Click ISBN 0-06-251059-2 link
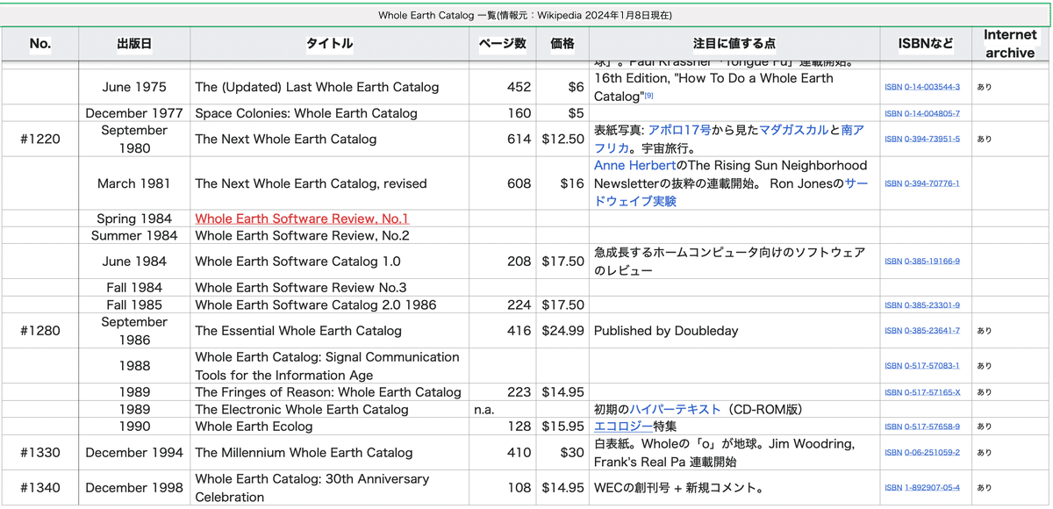The image size is (1053, 509). pyautogui.click(x=922, y=453)
